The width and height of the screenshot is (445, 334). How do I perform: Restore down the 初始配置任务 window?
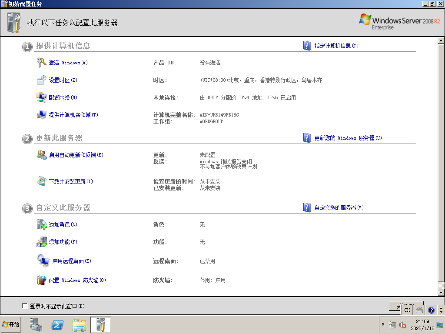[x=432, y=3]
